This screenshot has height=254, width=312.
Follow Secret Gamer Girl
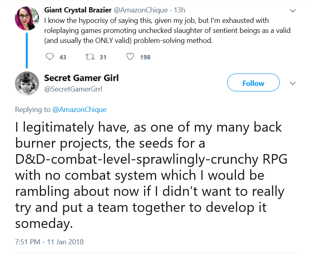tap(253, 83)
